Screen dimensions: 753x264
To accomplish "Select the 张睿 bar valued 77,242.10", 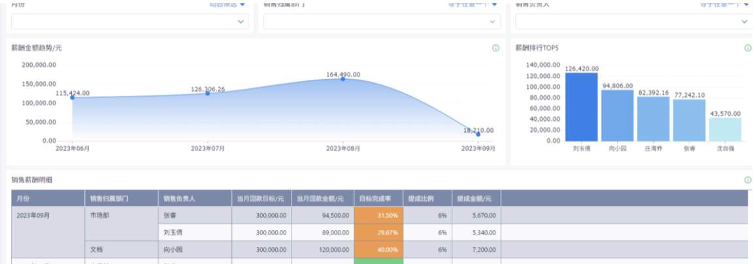I will click(689, 120).
